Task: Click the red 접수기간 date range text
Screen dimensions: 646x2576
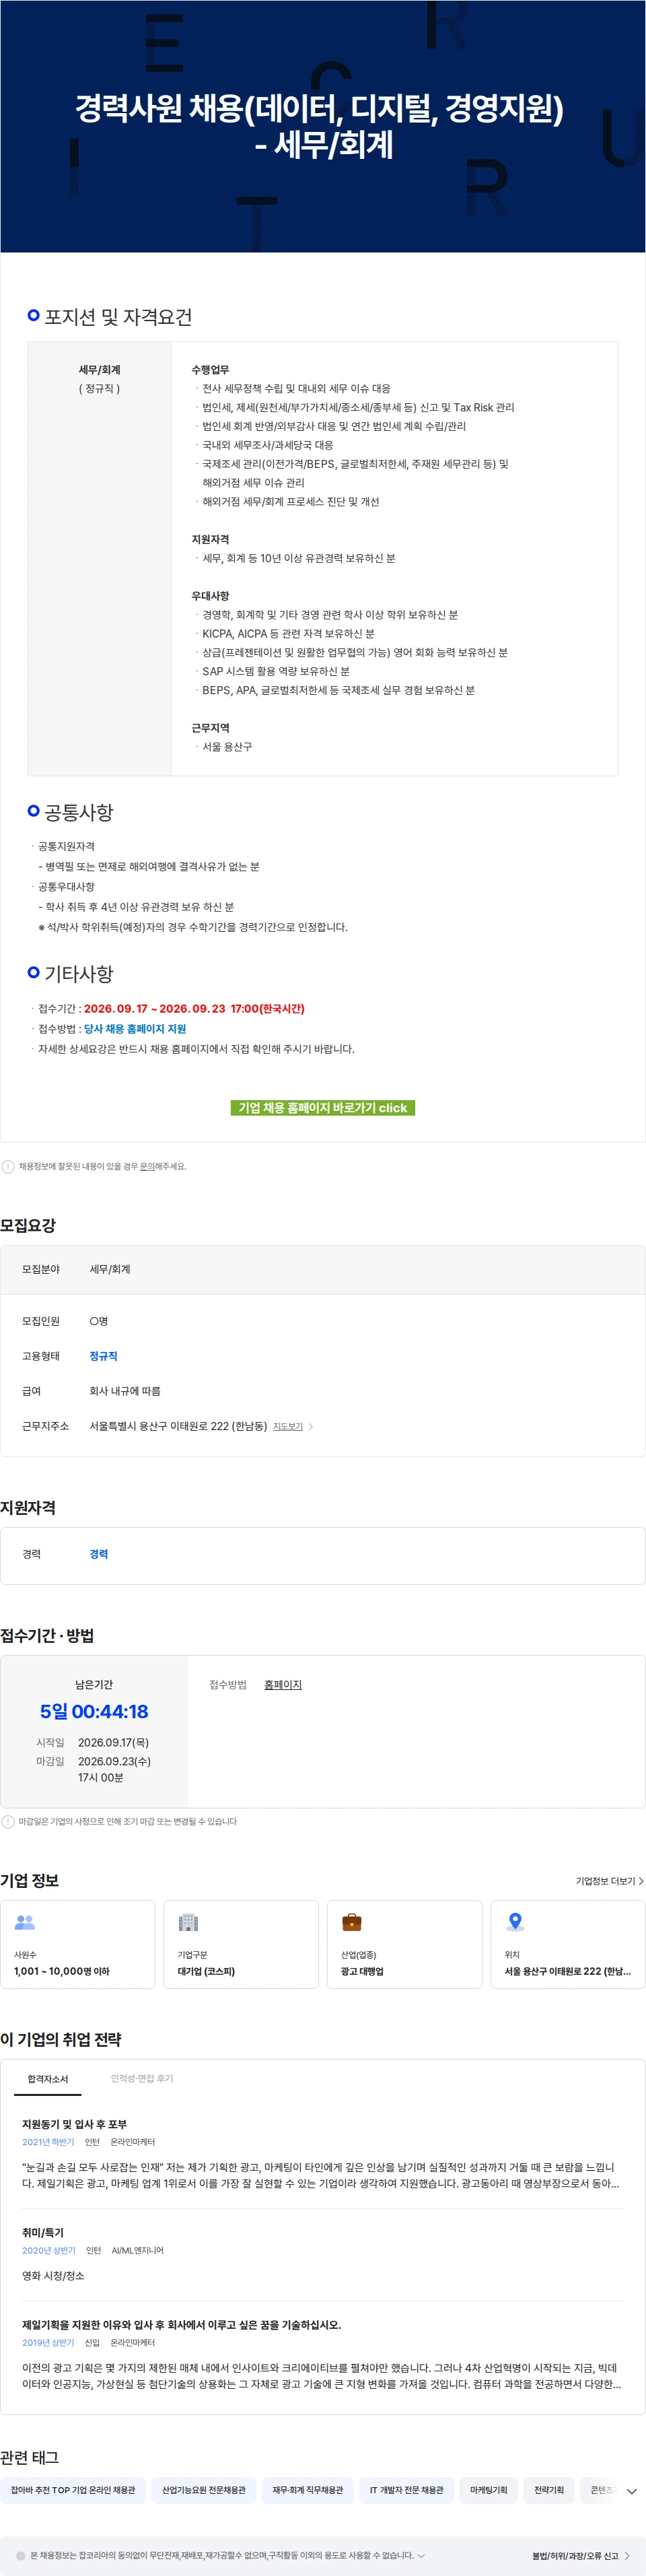Action: tap(194, 1009)
